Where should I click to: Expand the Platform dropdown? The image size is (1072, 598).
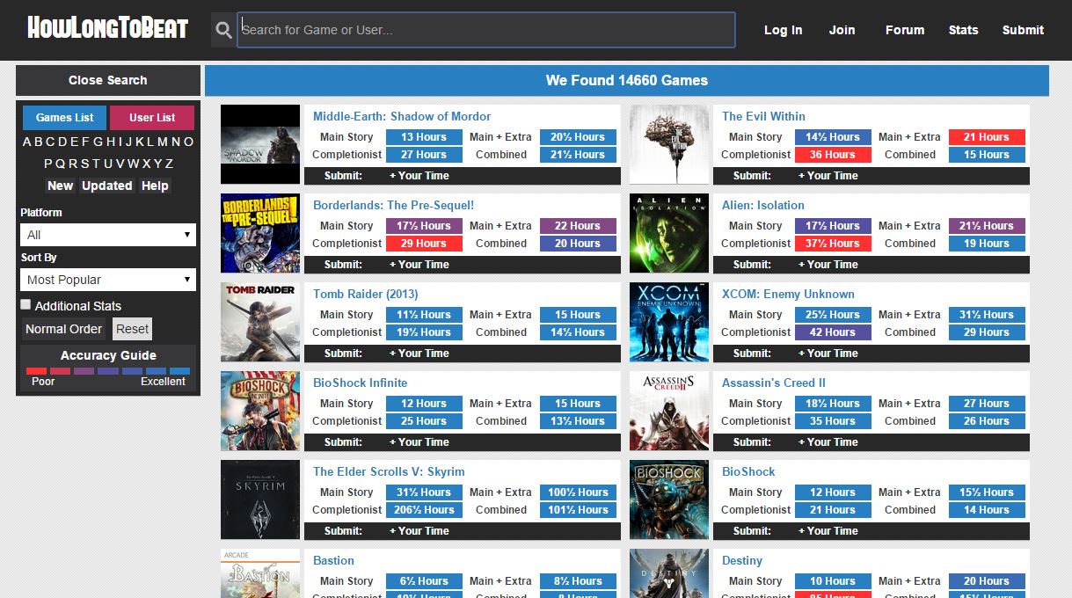[107, 235]
